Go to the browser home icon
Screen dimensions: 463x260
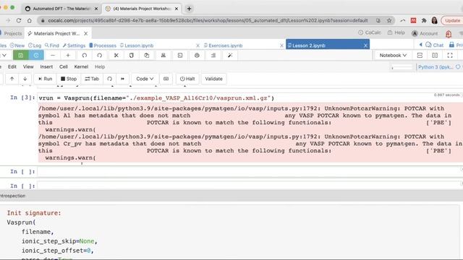(29, 20)
